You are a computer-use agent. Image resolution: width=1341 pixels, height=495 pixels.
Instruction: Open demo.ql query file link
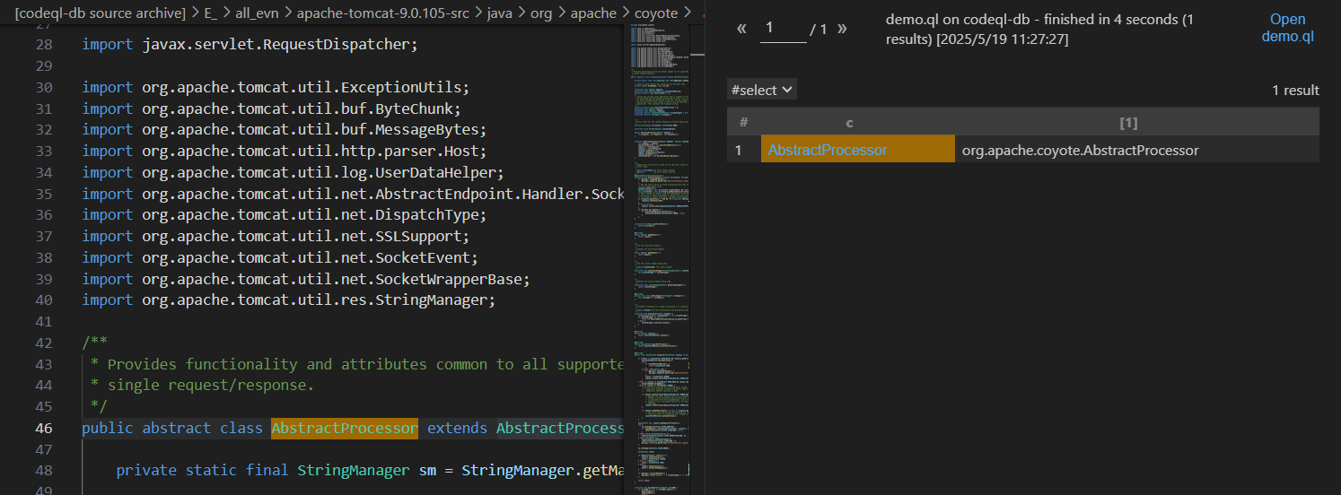point(1288,28)
